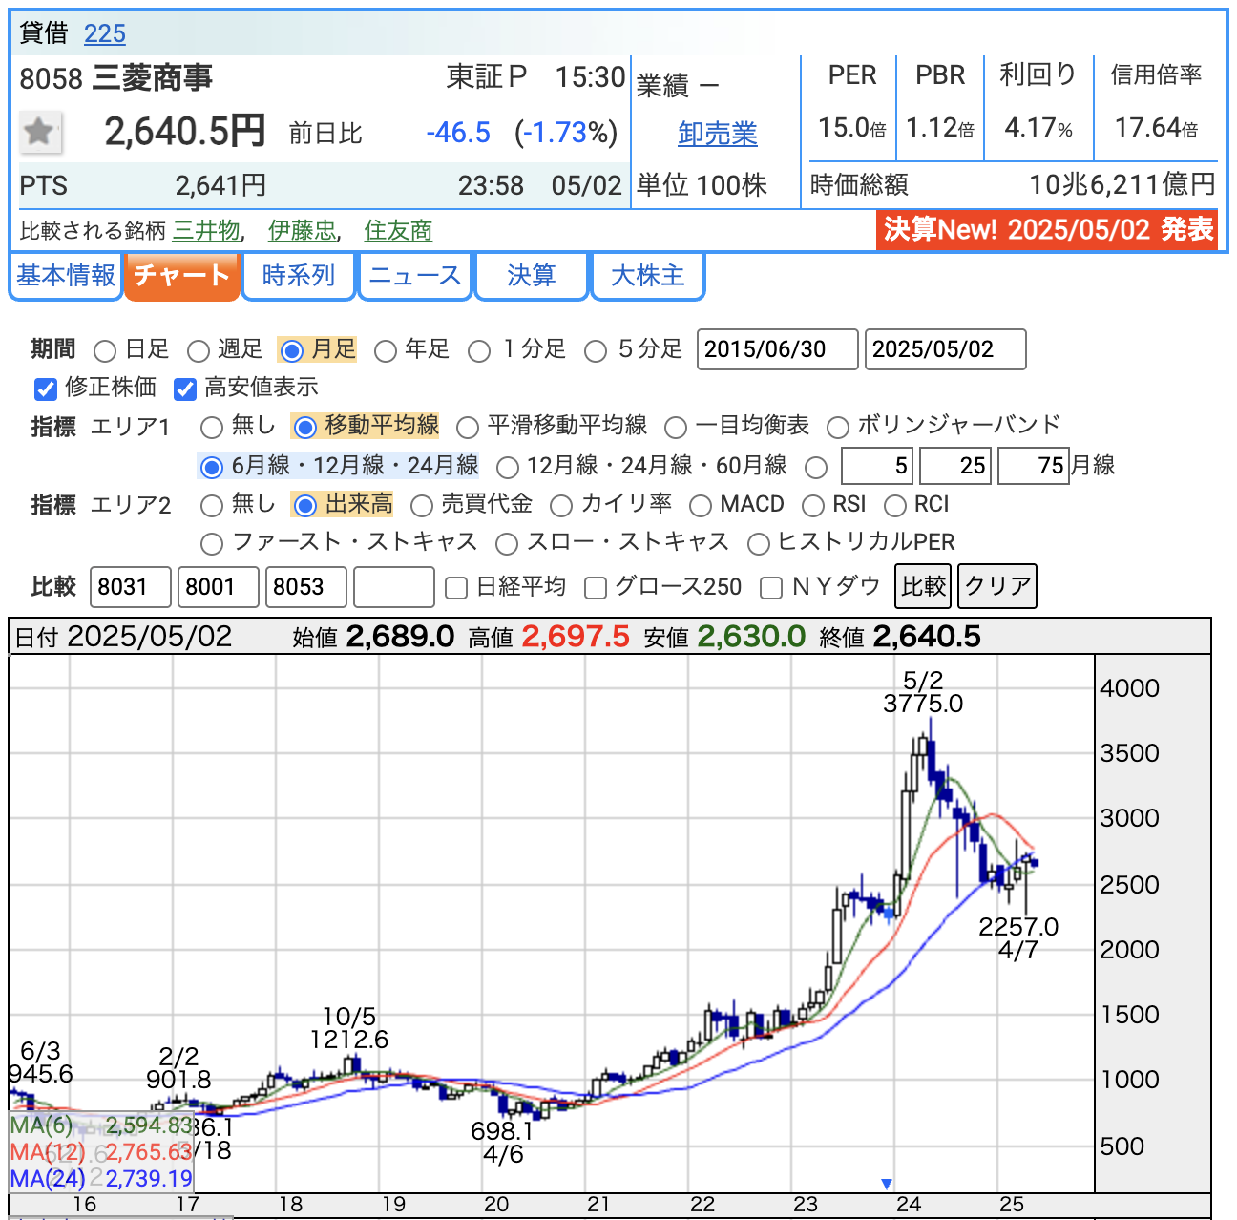Select MACD indicator
The width and height of the screenshot is (1237, 1220).
point(701,505)
